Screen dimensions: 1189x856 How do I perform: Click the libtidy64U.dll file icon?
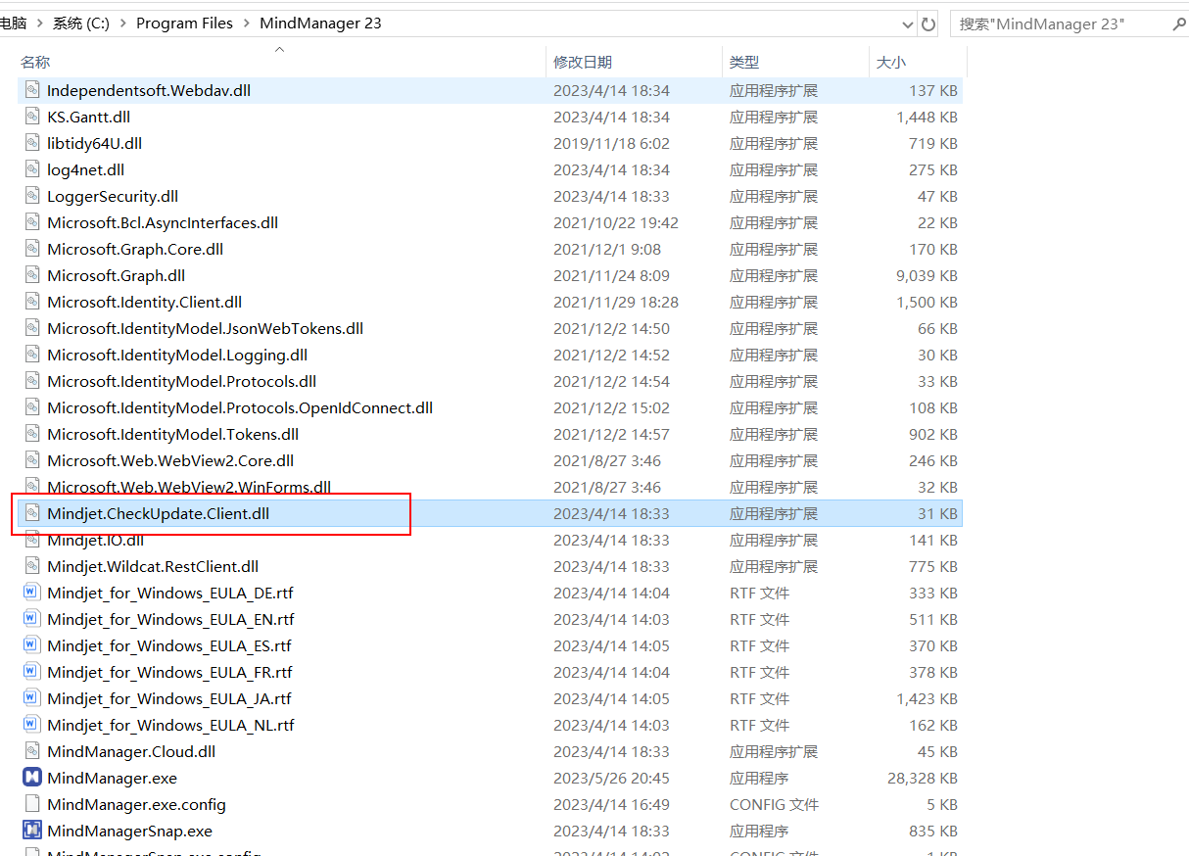32,143
